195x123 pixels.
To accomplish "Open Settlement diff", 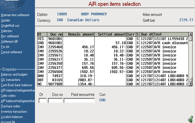I will (9, 42).
